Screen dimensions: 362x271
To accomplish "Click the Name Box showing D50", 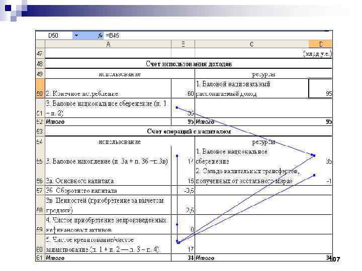I will coord(54,35).
